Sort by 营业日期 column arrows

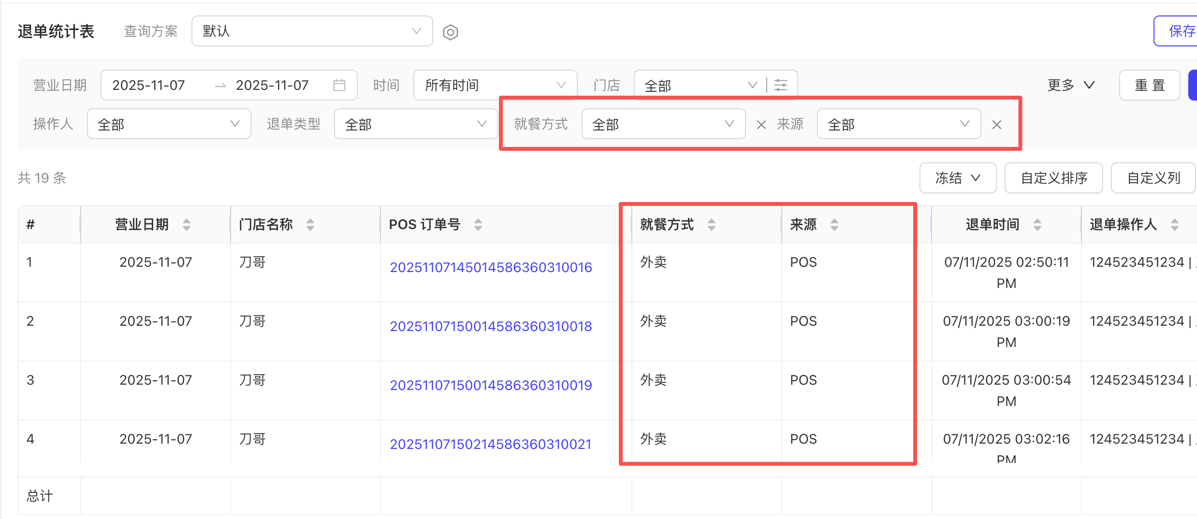pos(187,224)
